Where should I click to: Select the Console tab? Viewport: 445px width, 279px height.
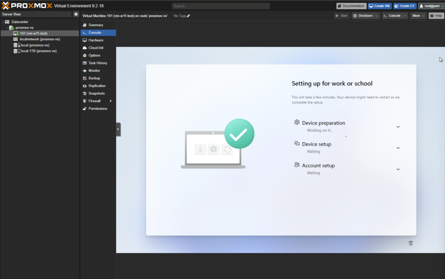click(98, 33)
